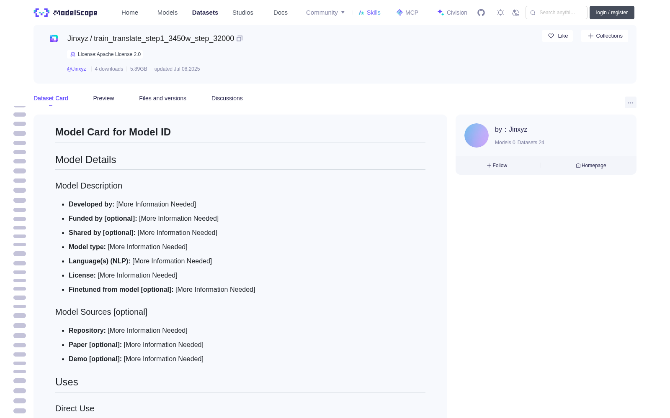670x418 pixels.
Task: Click the 'Model Description' heading
Action: click(89, 186)
